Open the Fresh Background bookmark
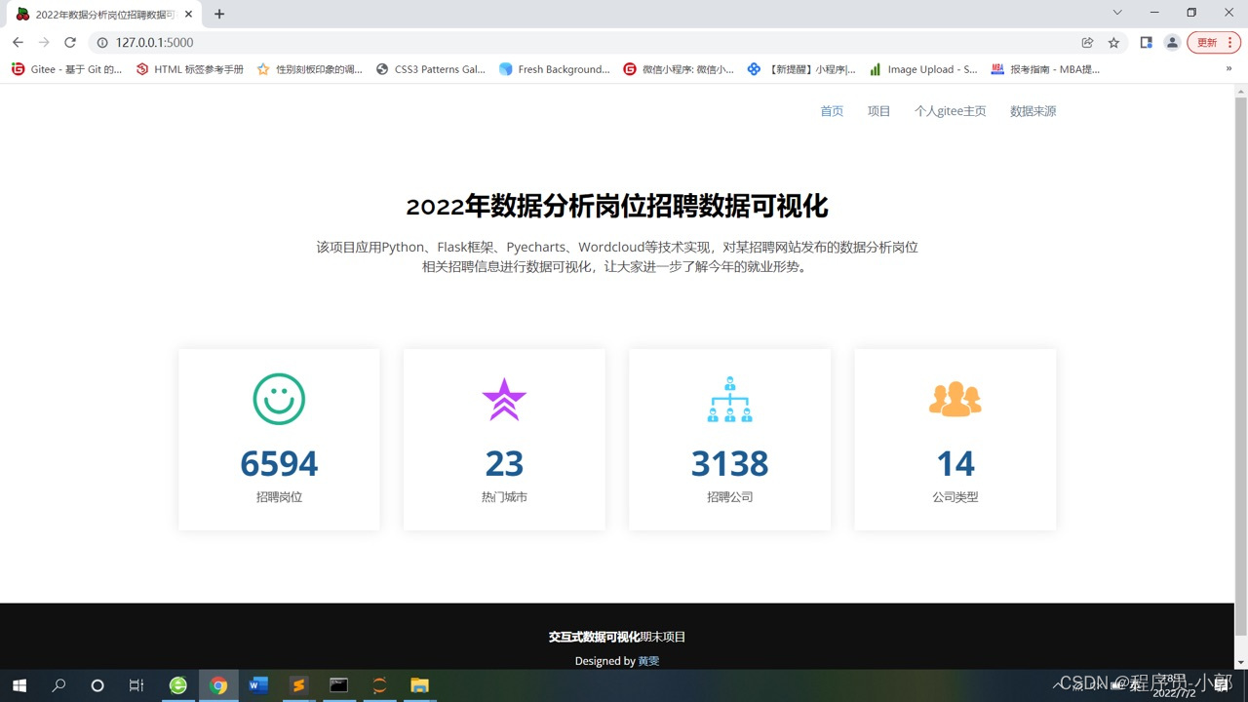The image size is (1248, 702). [554, 69]
